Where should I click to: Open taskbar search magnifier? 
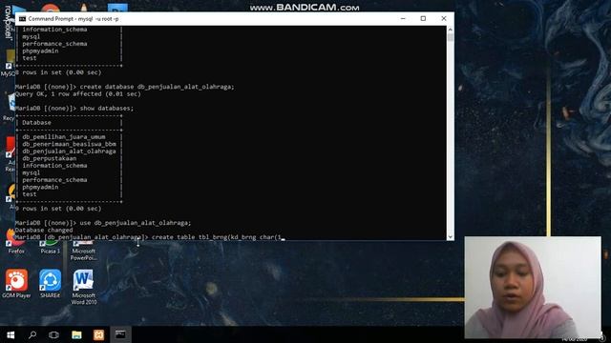32,334
